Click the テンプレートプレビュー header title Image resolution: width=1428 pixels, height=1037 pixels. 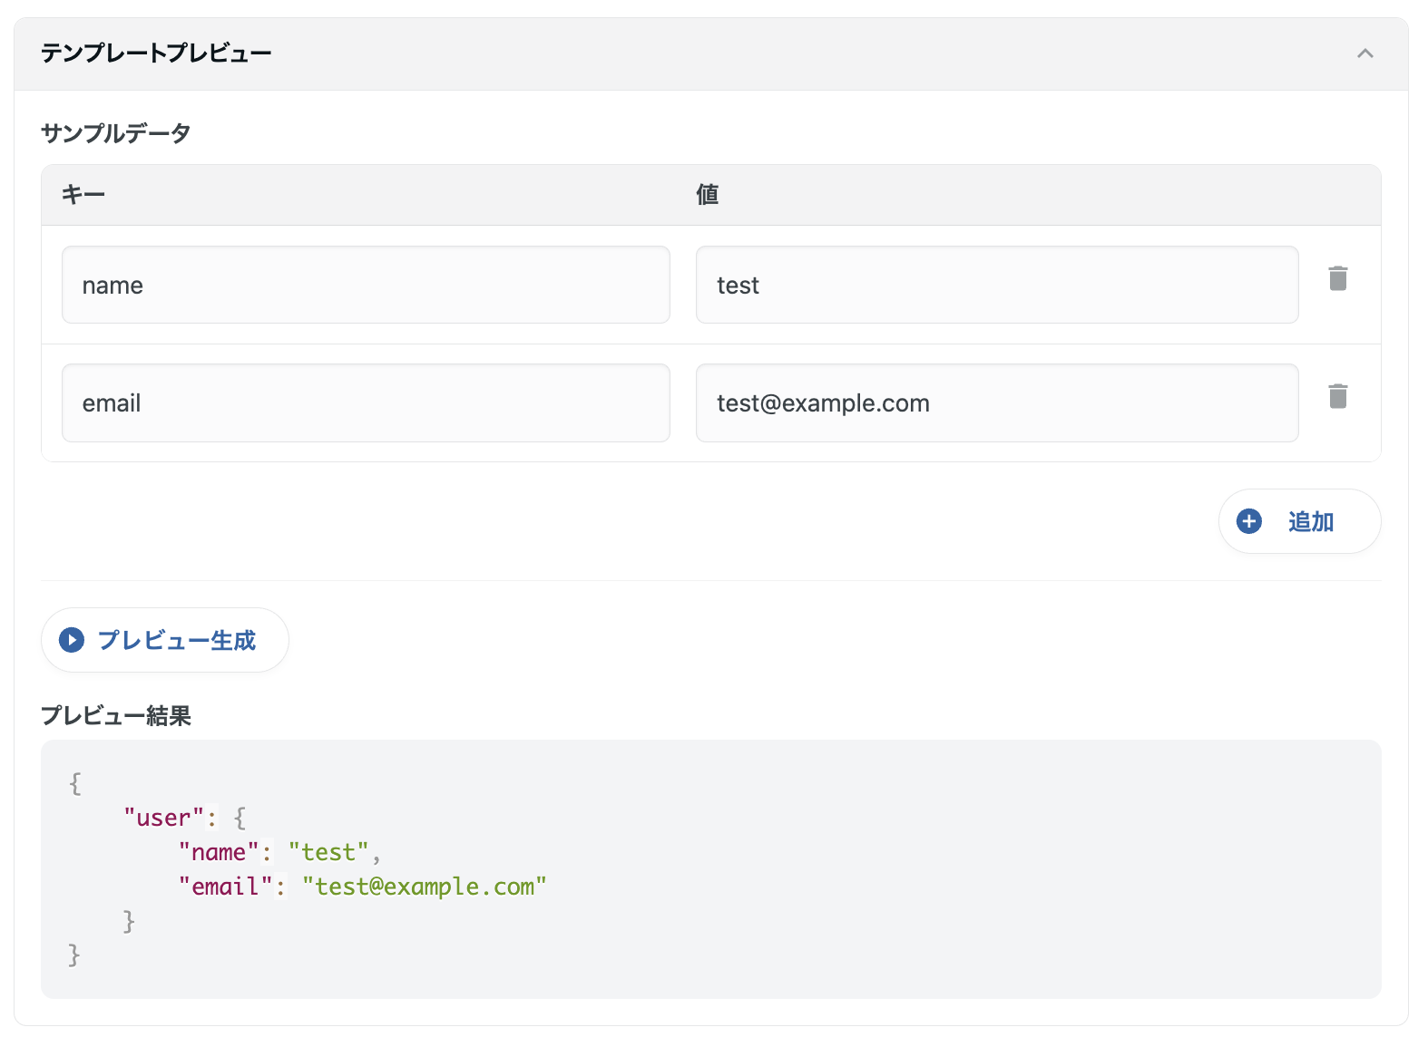(156, 53)
